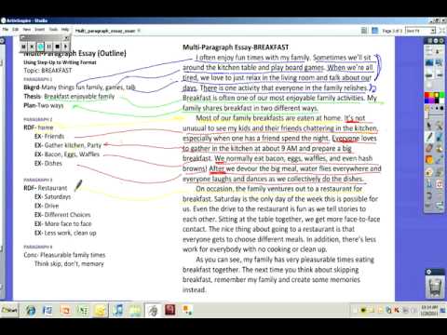Select the largest pen width dot
This screenshot has width=447, height=335.
[441, 108]
